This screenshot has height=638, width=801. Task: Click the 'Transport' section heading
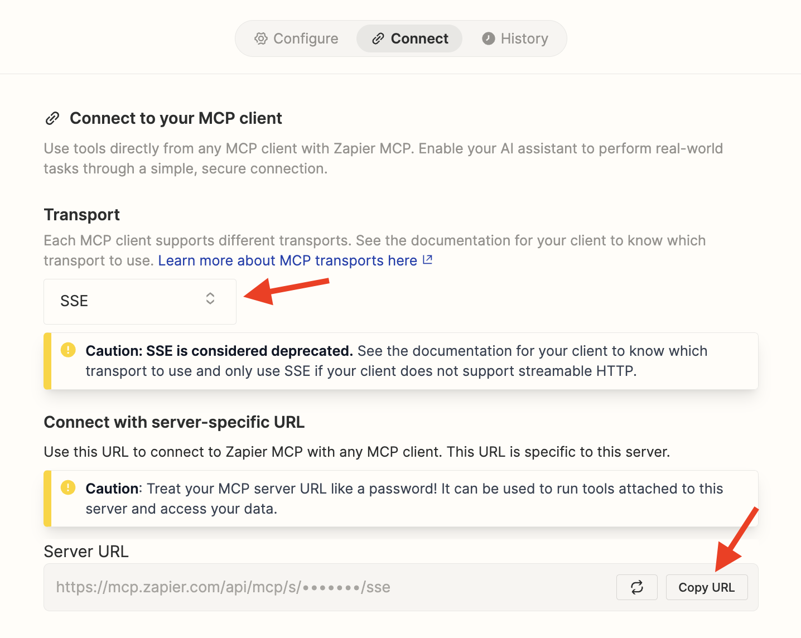(x=82, y=215)
